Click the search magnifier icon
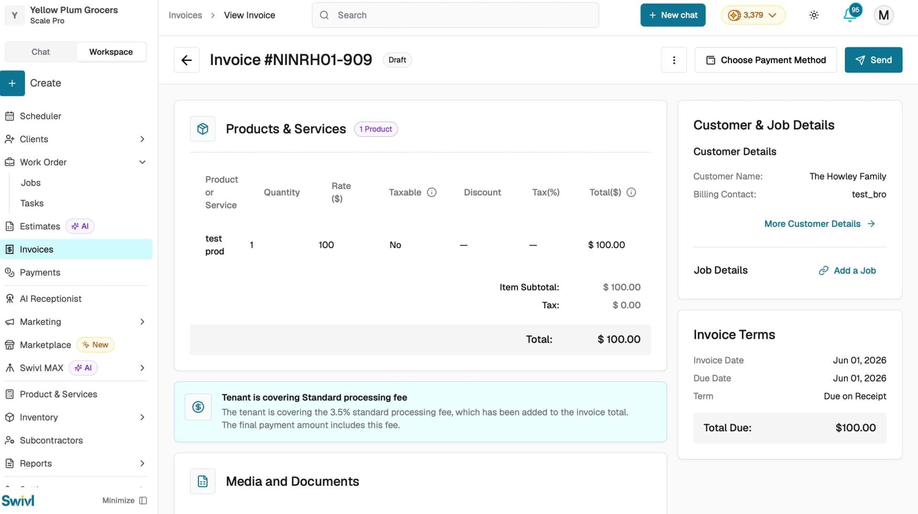 click(324, 15)
